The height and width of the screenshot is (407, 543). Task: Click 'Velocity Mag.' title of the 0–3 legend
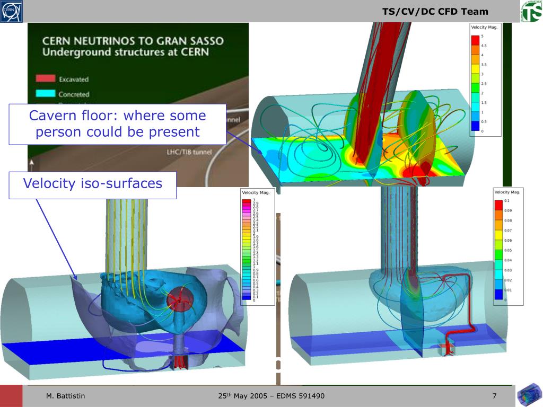point(255,192)
